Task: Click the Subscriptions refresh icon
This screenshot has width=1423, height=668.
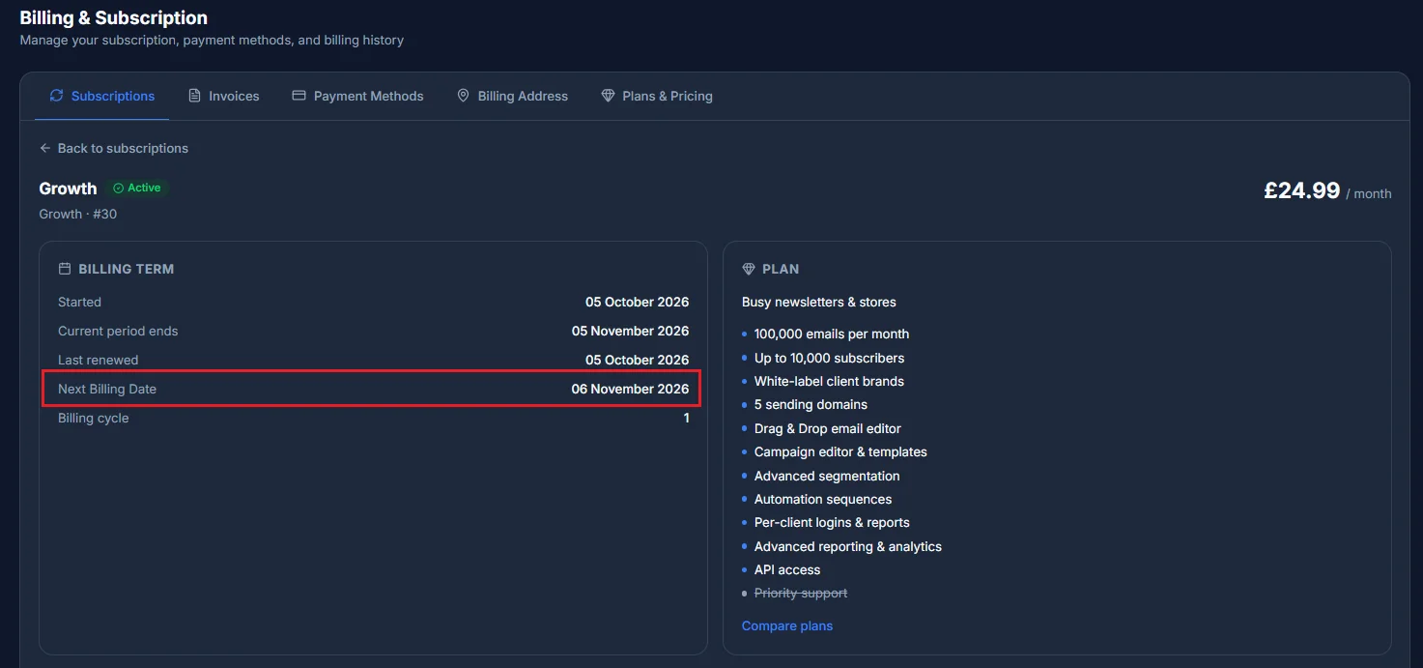Action: click(x=56, y=96)
